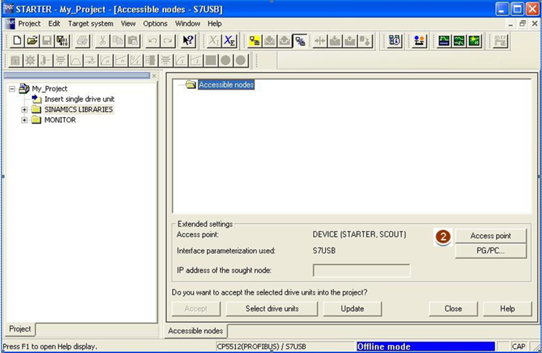
Task: Click the yellow Connect to target system icon
Action: (x=255, y=41)
